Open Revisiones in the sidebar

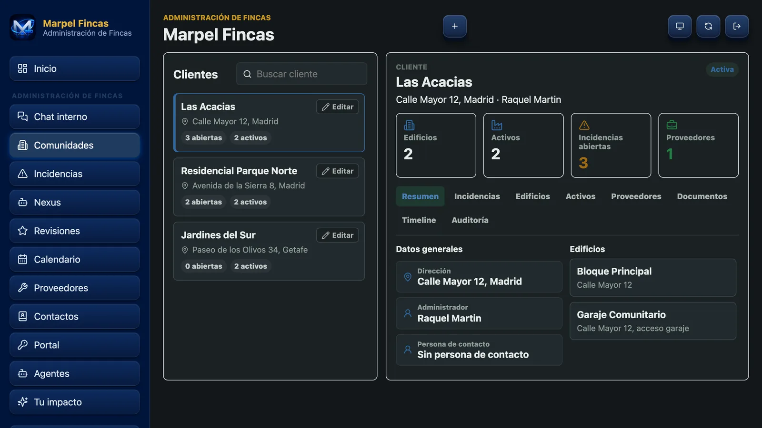pyautogui.click(x=75, y=231)
